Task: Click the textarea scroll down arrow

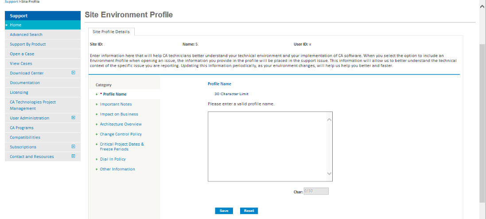Action: coord(329,173)
